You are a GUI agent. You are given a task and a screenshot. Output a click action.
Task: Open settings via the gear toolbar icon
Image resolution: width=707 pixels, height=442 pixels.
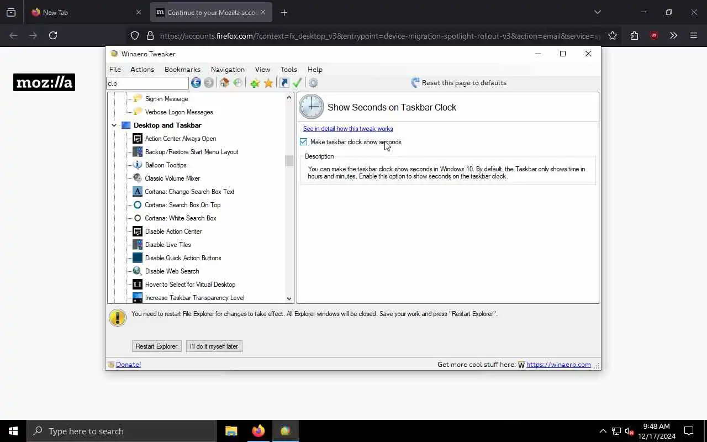click(x=313, y=83)
